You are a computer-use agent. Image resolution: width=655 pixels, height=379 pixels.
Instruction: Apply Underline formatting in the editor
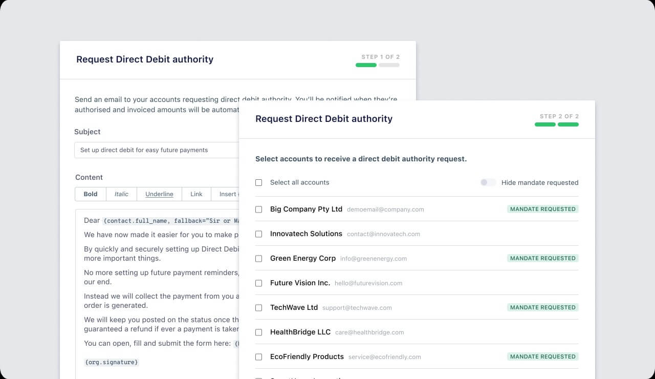[x=159, y=194]
